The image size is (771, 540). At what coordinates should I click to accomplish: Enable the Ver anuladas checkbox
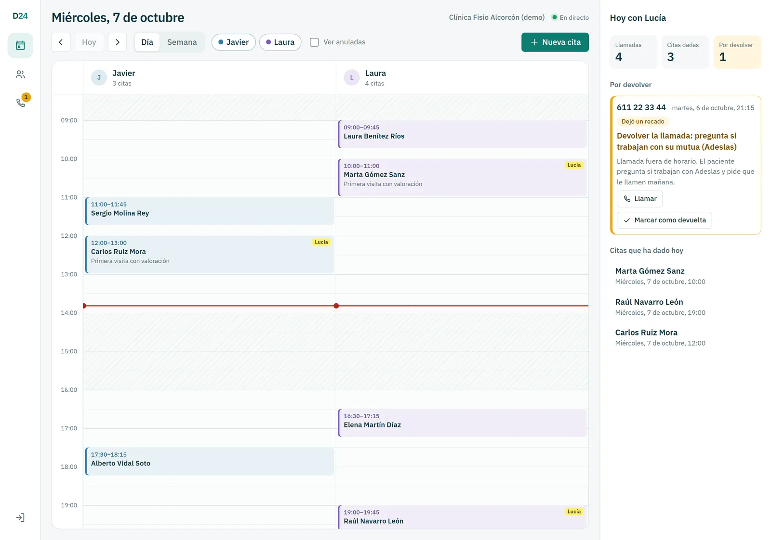314,42
